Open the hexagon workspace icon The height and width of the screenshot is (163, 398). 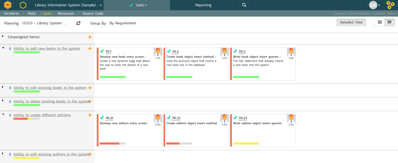click(23, 5)
